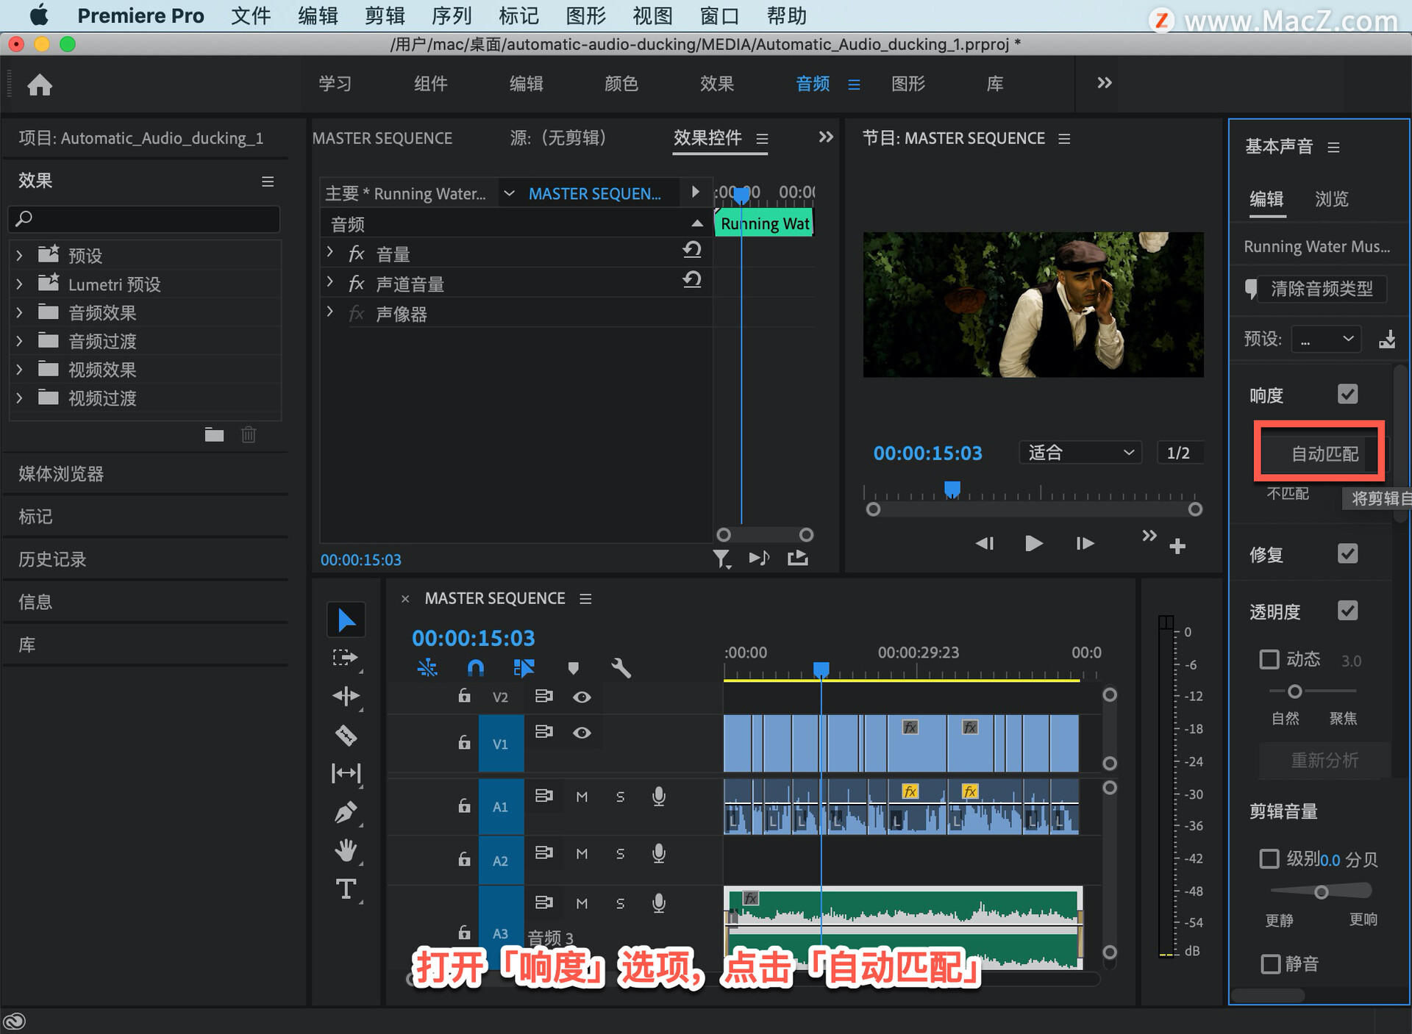Viewport: 1412px width, 1034px height.
Task: Toggle 修复 section checkbox
Action: 1347,553
